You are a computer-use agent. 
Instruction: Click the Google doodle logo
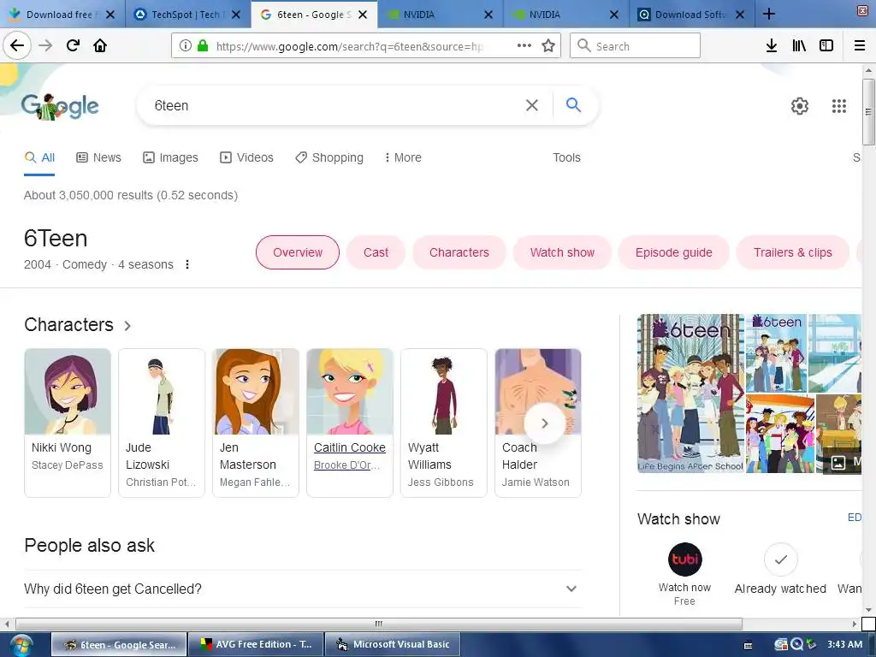[x=60, y=106]
